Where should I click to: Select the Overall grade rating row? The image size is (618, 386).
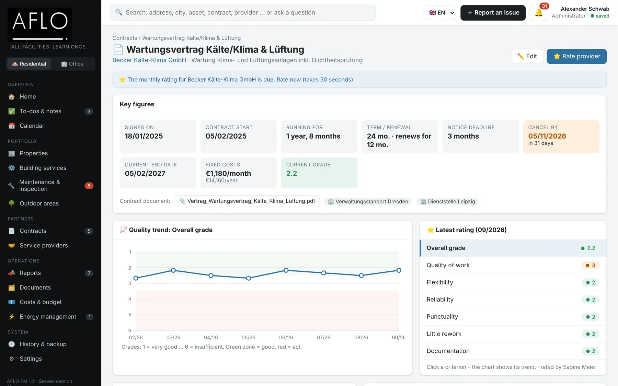point(513,248)
